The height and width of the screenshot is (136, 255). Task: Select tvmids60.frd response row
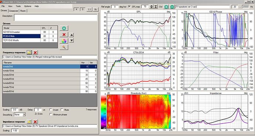click(50, 83)
